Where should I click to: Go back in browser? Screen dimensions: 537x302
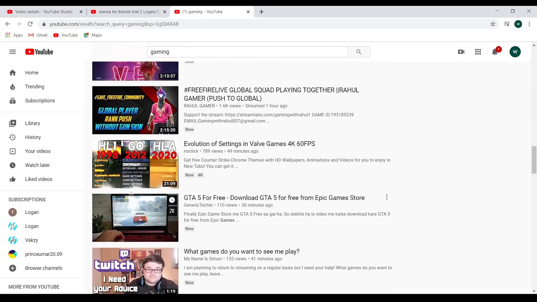click(x=8, y=24)
